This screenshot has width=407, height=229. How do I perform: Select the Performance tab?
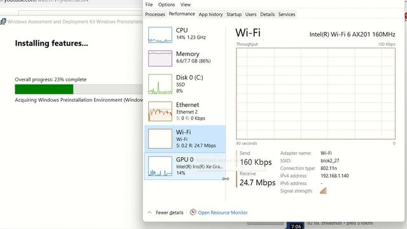click(182, 14)
